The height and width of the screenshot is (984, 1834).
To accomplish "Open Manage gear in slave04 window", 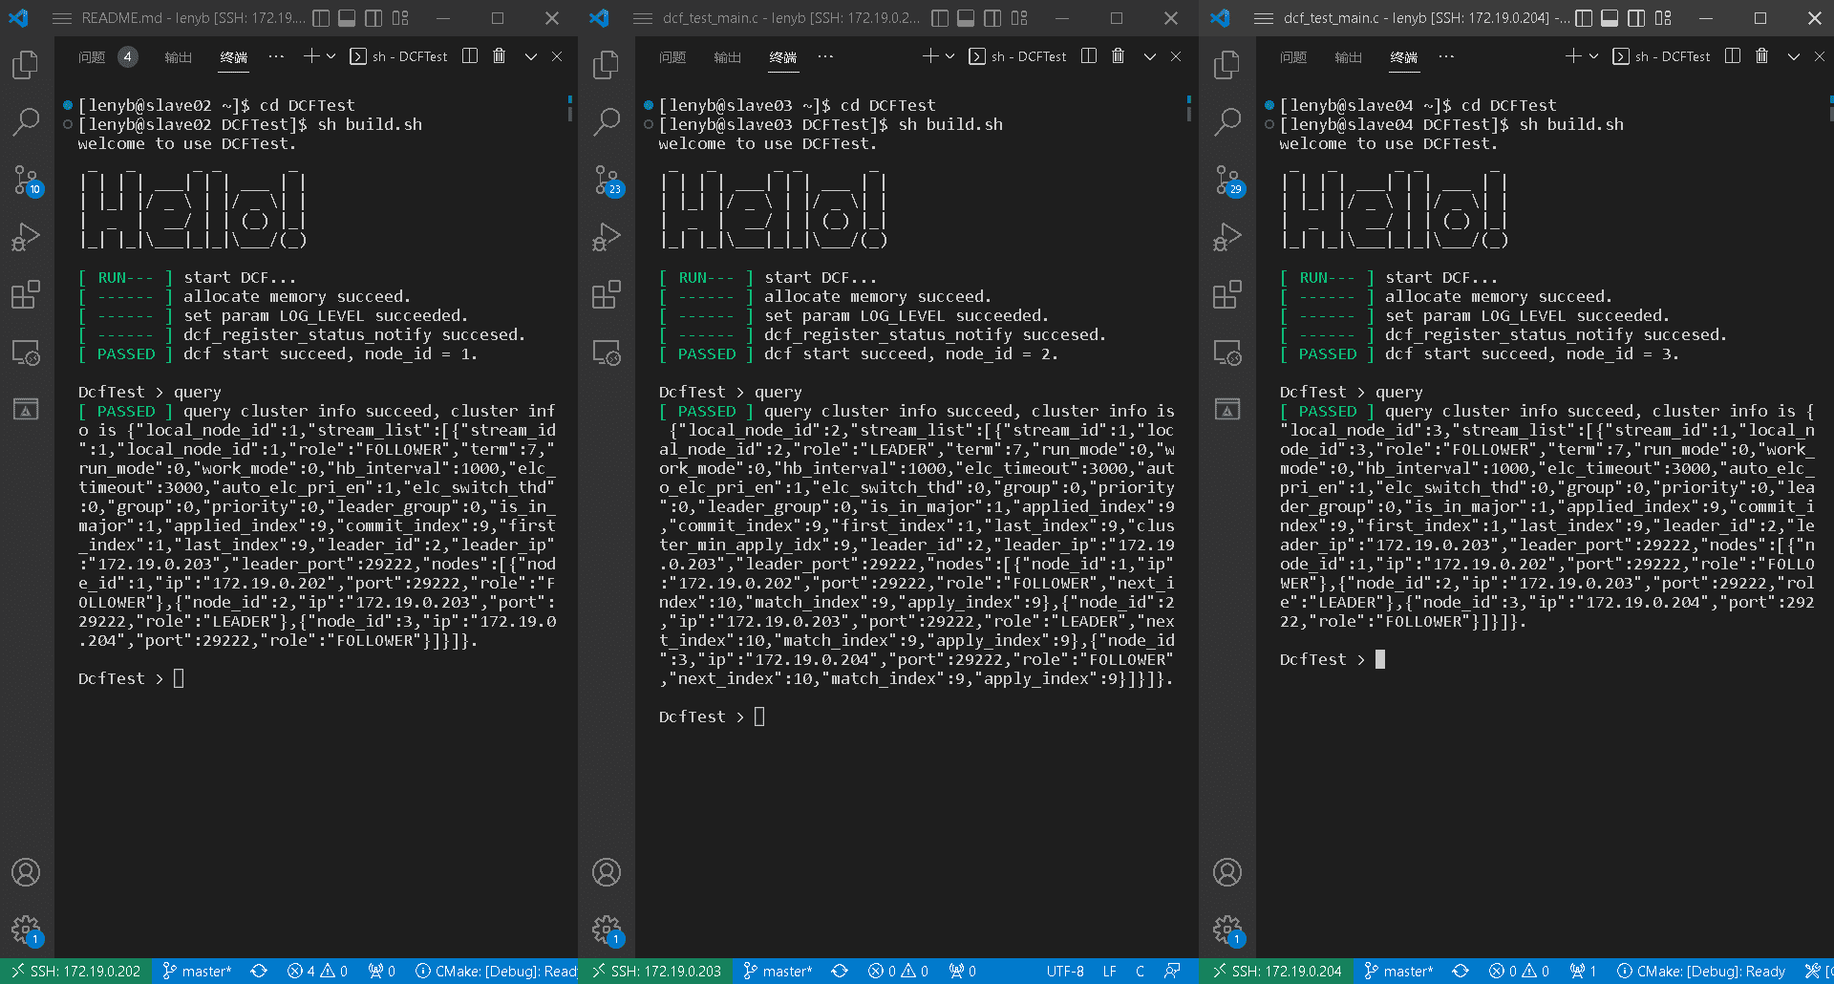I will point(1227,930).
